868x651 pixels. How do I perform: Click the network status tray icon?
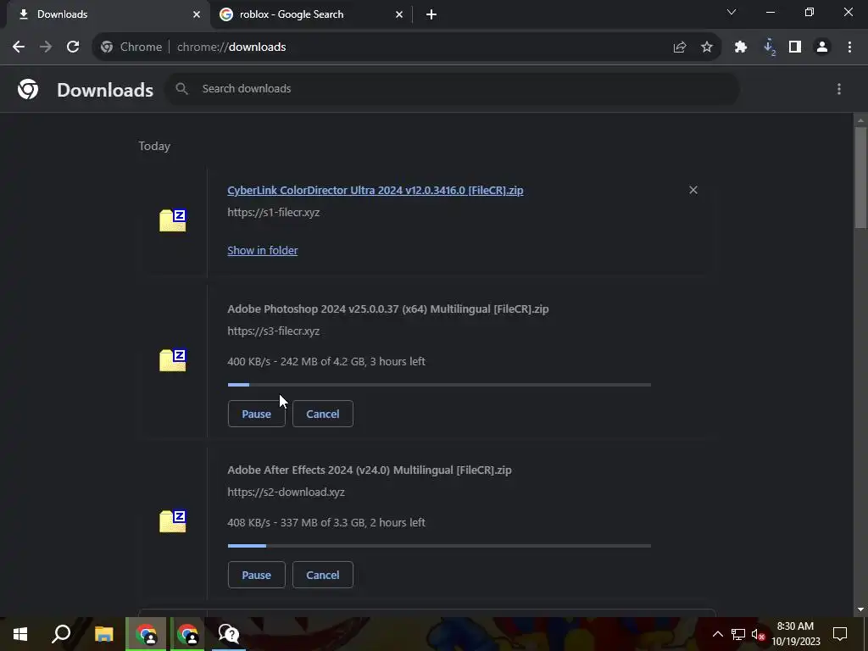point(738,634)
